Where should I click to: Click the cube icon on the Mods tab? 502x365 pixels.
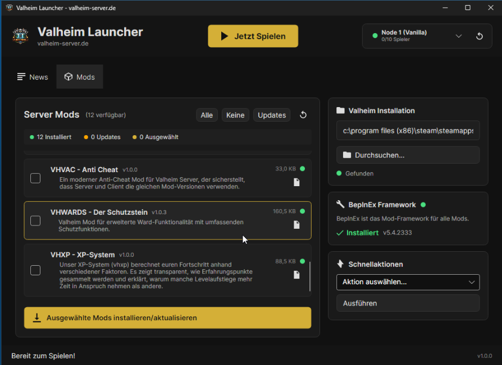point(69,77)
